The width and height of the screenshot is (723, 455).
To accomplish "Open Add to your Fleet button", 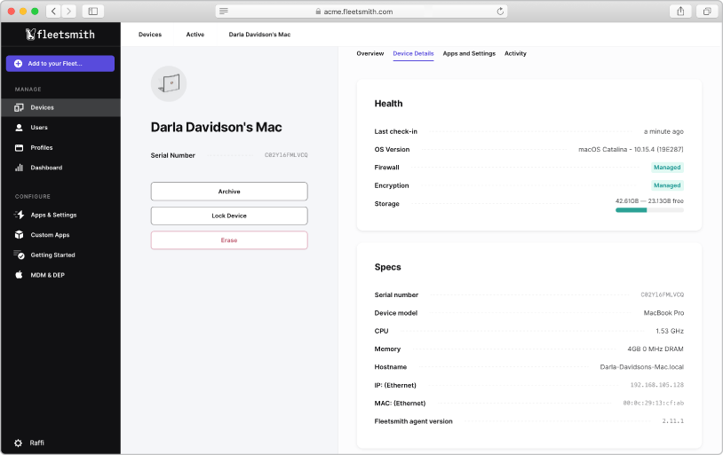I will [x=60, y=64].
